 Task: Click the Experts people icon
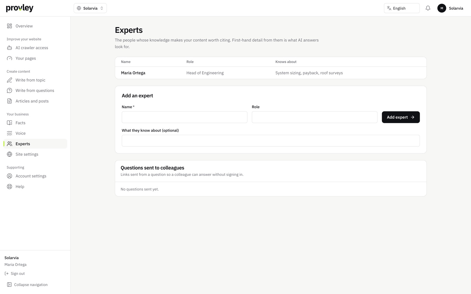click(x=9, y=144)
